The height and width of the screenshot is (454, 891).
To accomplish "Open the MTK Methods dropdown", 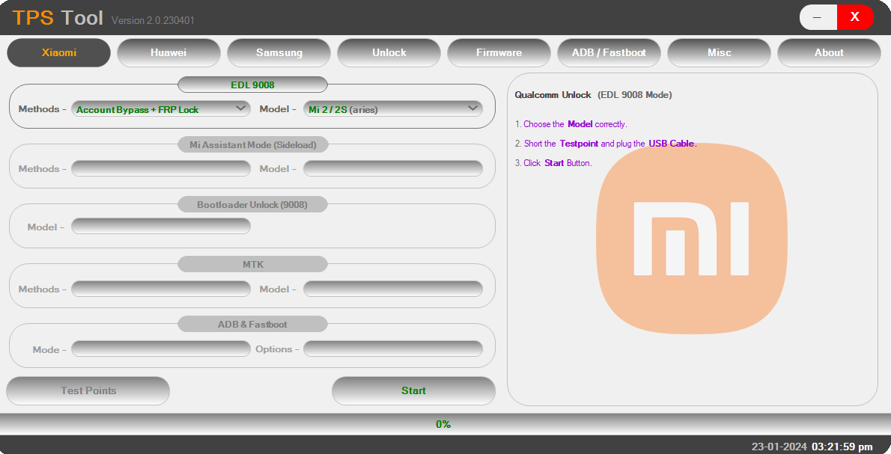I will pyautogui.click(x=161, y=289).
